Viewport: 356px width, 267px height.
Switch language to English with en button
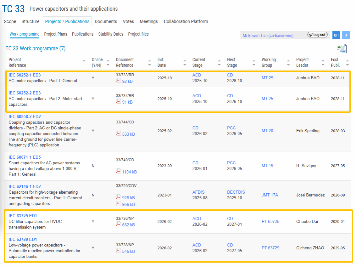(336, 35)
